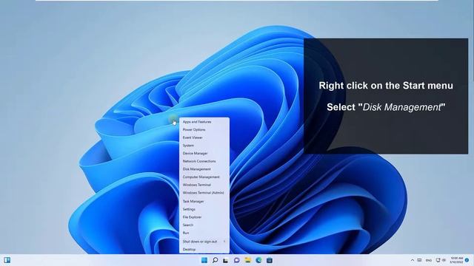Screen dimensions: 474x266
Task: Open network icon in system tray
Action: [x=438, y=260]
